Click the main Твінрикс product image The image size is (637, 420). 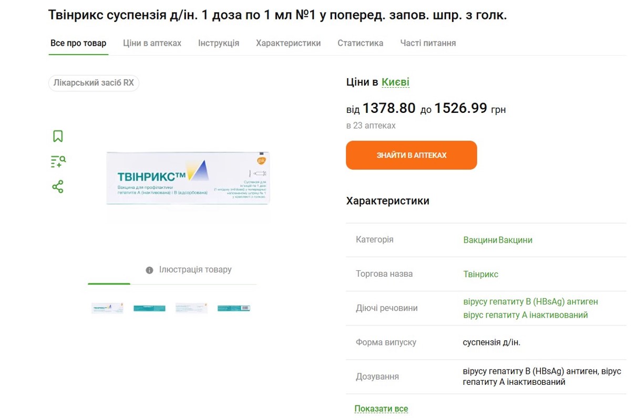coord(188,178)
